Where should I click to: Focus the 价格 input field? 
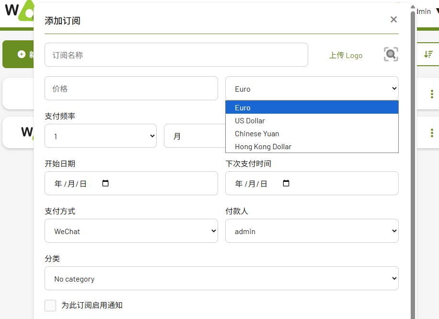[131, 88]
